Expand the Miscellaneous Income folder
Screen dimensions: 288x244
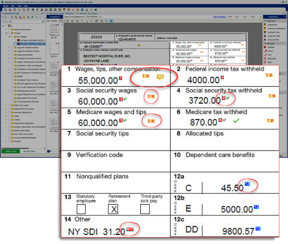(x=9, y=91)
